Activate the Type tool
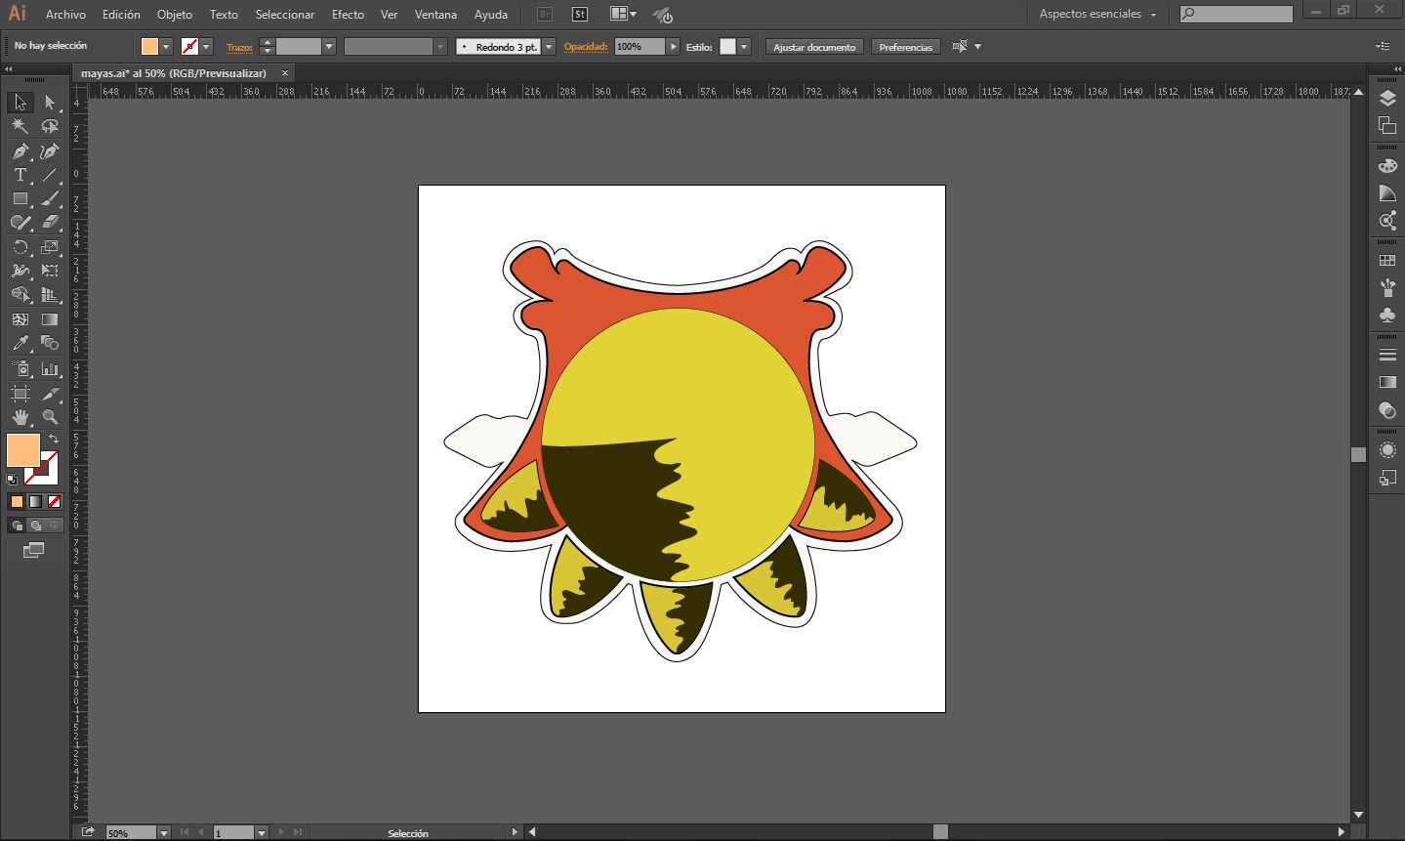Screen dimensions: 1405x841 (21, 175)
